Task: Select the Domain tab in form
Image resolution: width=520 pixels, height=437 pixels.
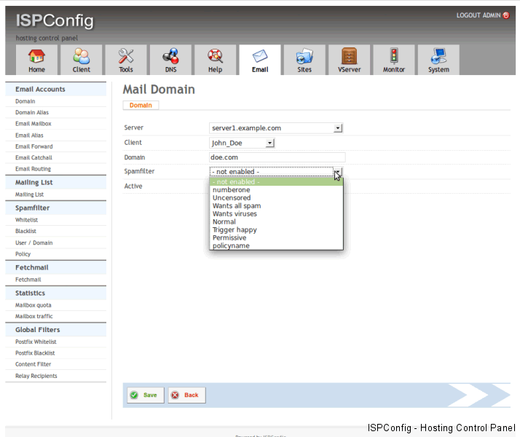Action: pos(141,106)
